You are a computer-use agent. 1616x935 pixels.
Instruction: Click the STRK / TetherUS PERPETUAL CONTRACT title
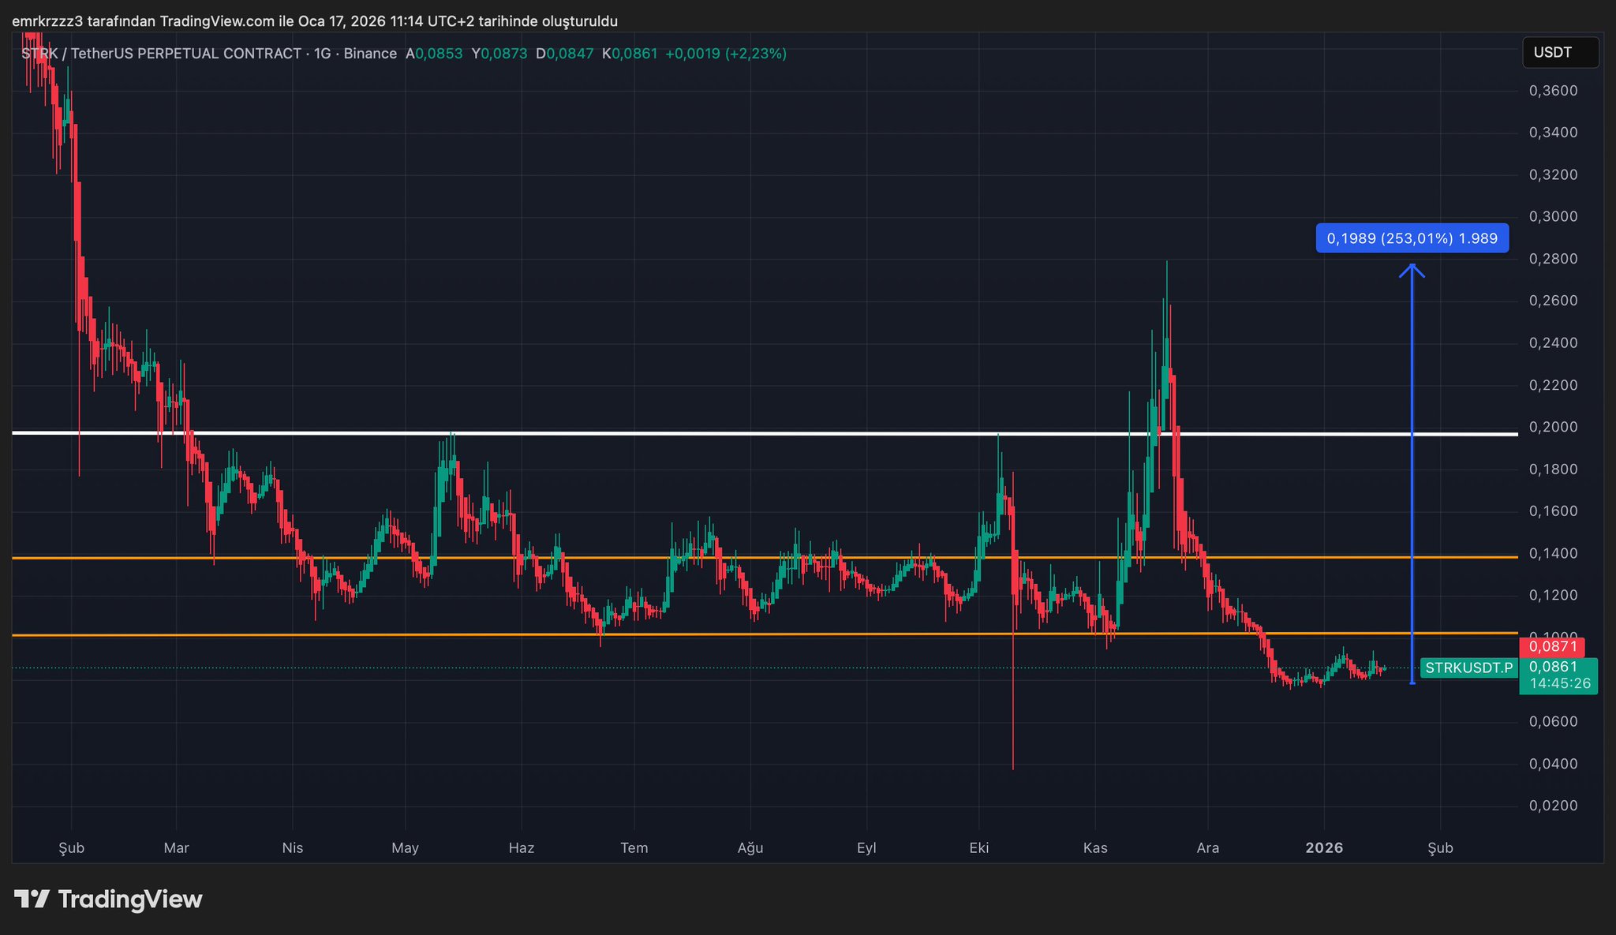pyautogui.click(x=161, y=54)
